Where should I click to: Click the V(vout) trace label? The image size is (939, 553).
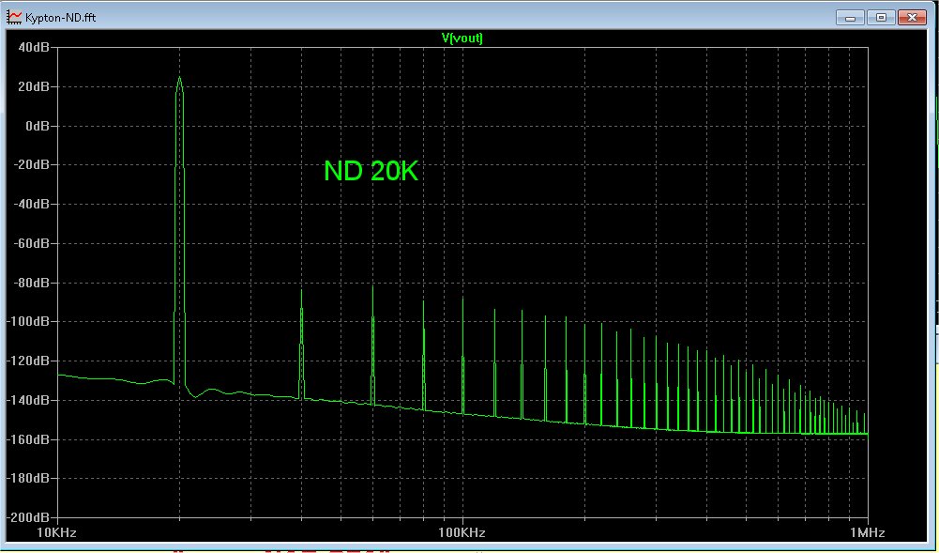pyautogui.click(x=462, y=38)
